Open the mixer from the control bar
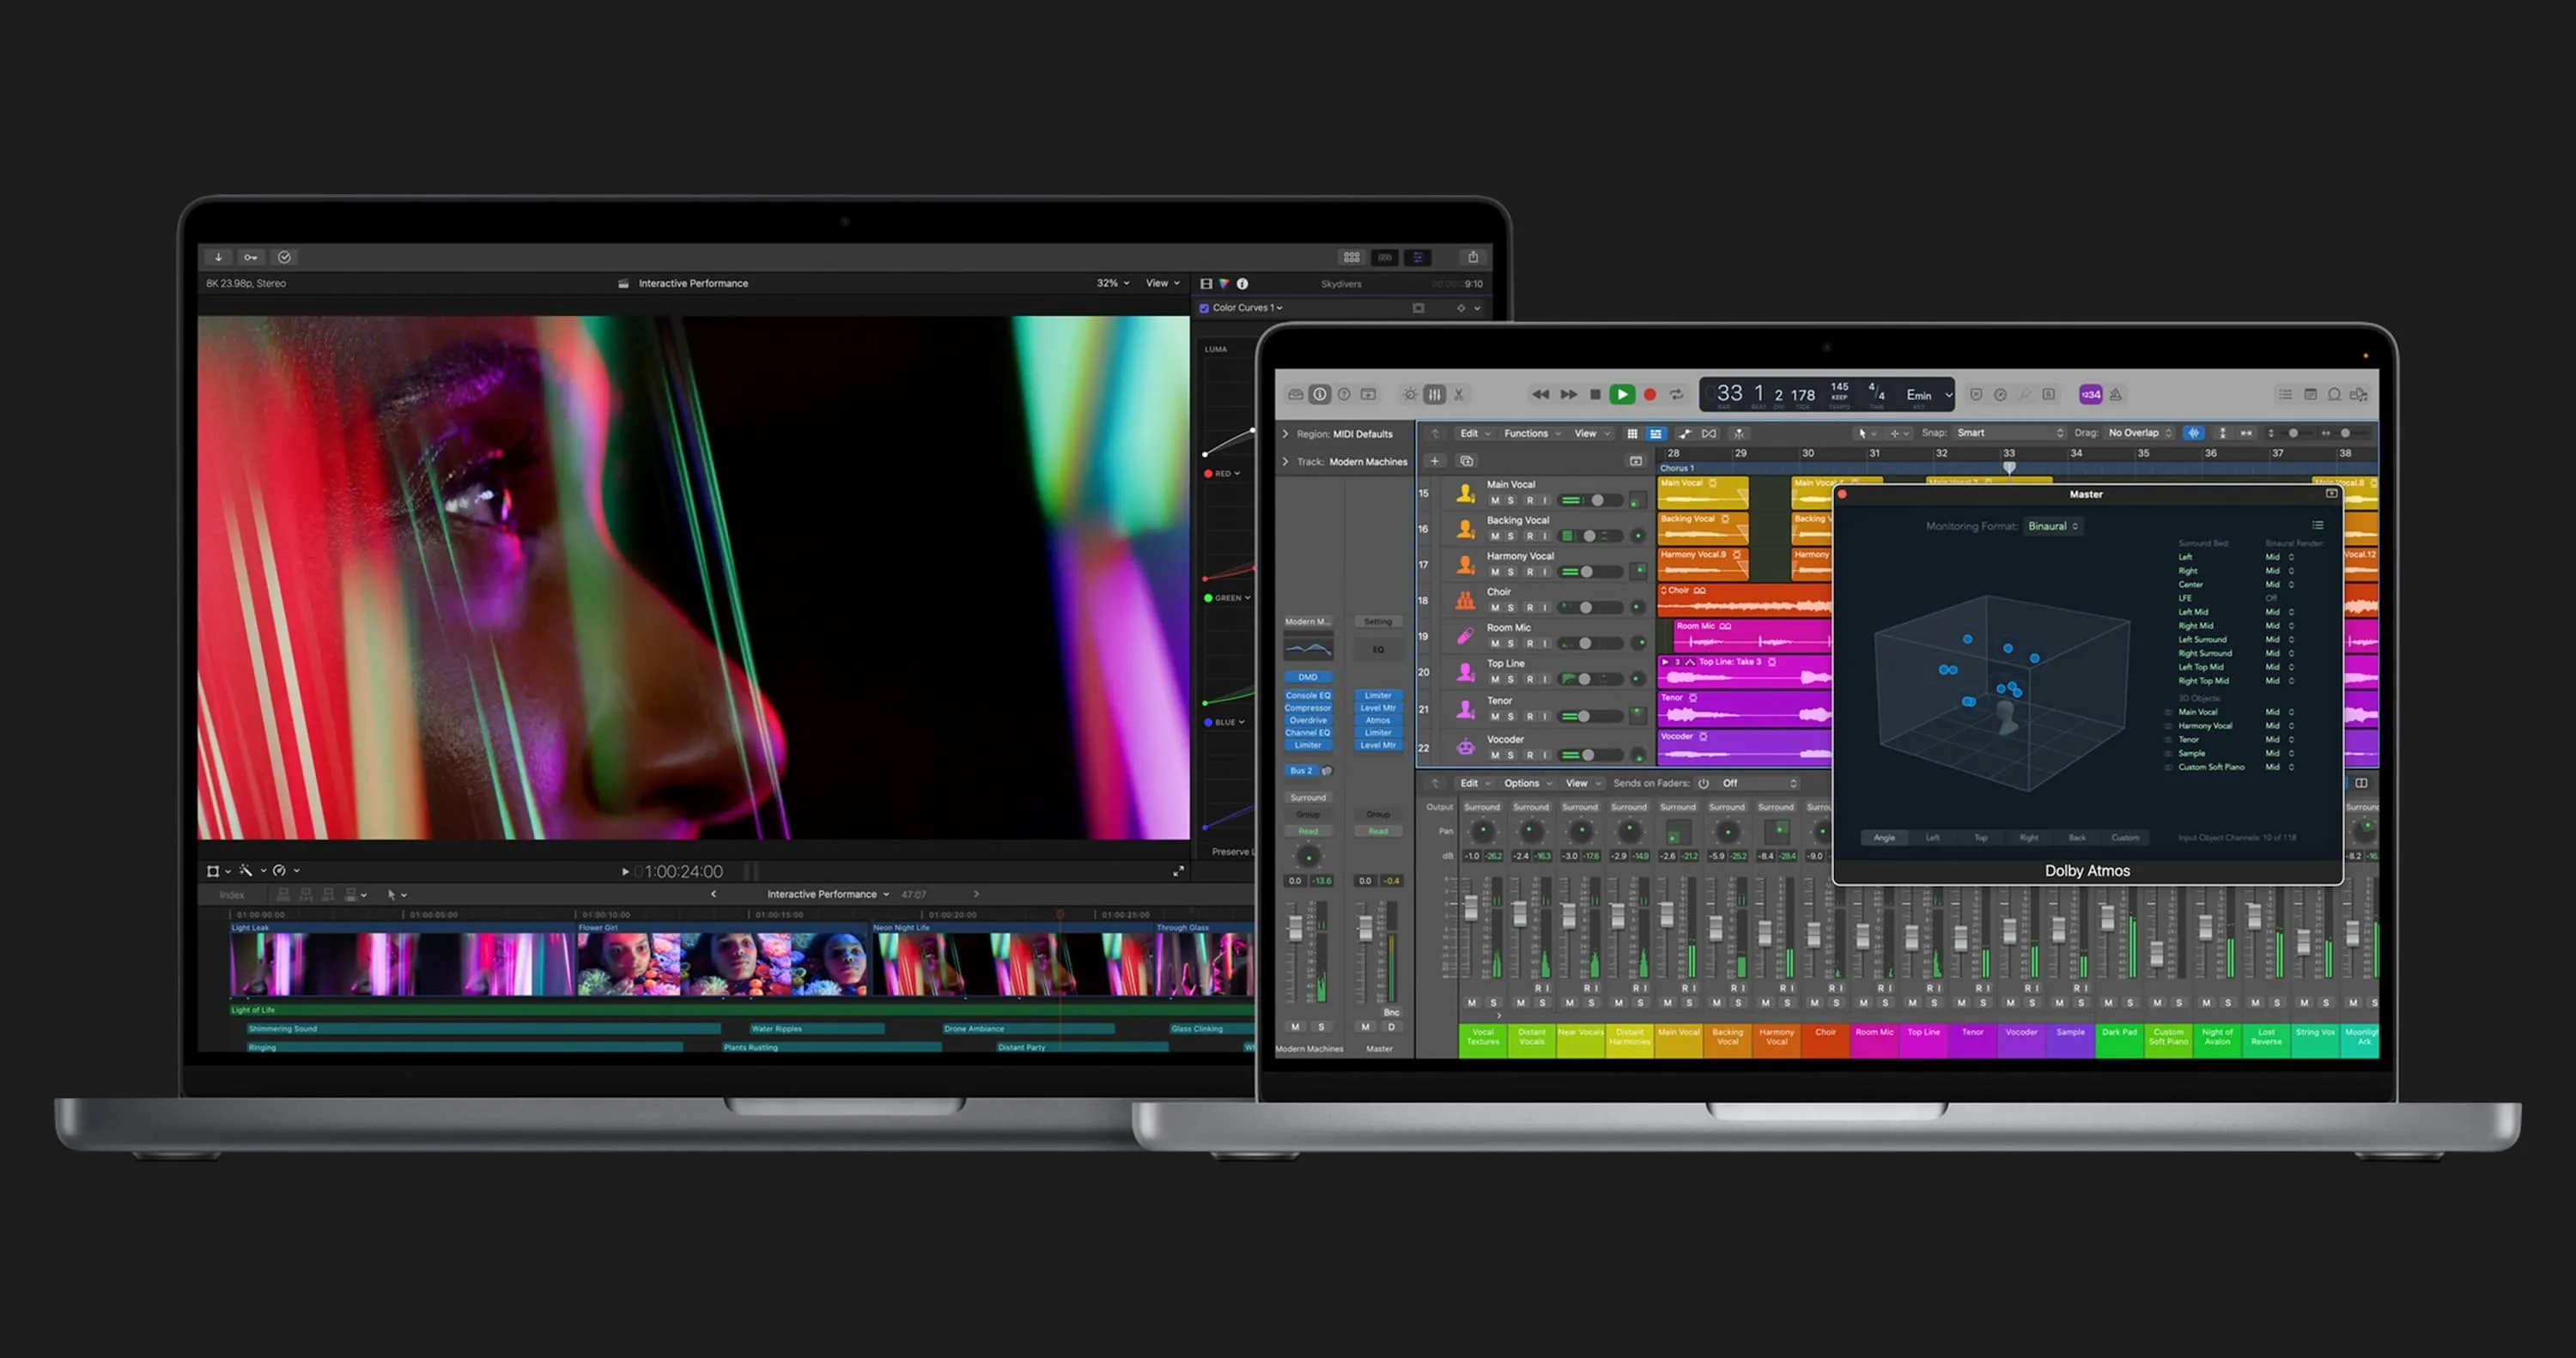This screenshot has height=1358, width=2576. (1435, 394)
